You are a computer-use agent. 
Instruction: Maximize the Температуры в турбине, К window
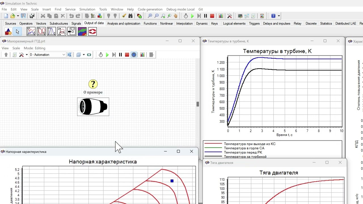coord(325,41)
